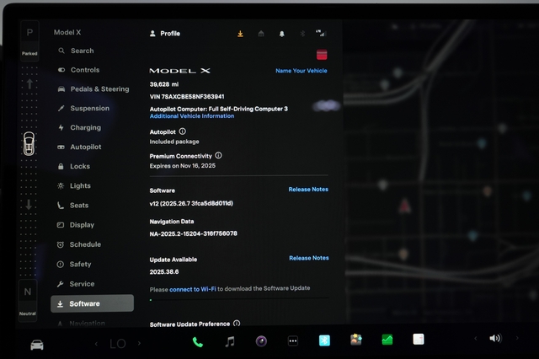
Task: Open the Phone app
Action: (x=198, y=342)
